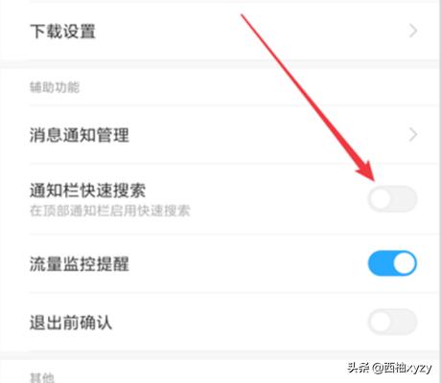Click the red arrow's thin tail end
Screen dimensions: 441x383
tap(243, 16)
